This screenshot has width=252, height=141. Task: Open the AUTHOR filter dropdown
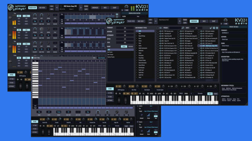125,31
